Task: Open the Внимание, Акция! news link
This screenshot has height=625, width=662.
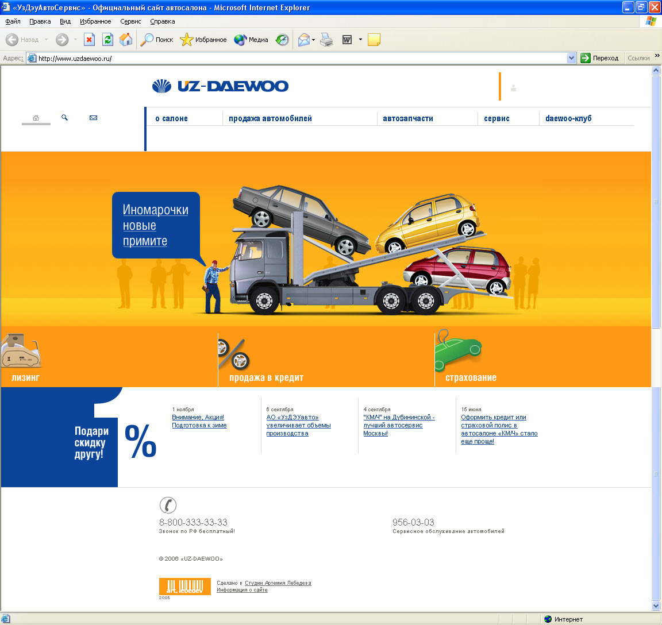Action: [199, 421]
